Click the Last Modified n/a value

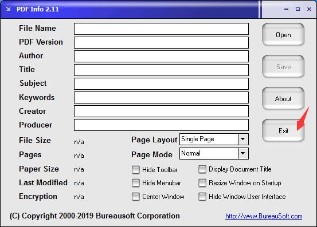pyautogui.click(x=79, y=183)
